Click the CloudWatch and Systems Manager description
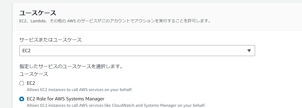302x108 pixels. tap(116, 105)
